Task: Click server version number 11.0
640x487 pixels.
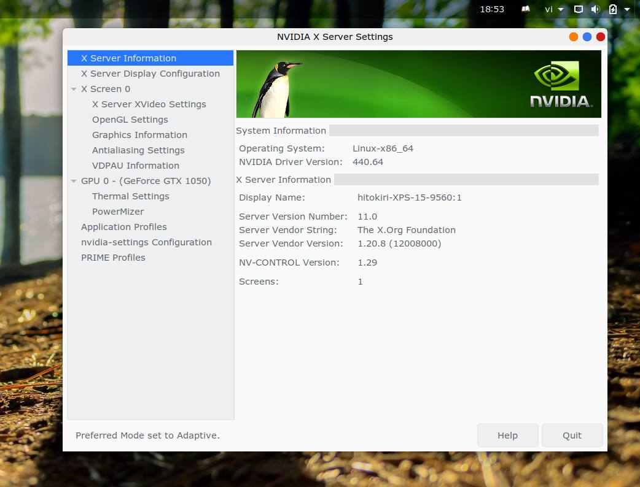Action: [x=367, y=217]
